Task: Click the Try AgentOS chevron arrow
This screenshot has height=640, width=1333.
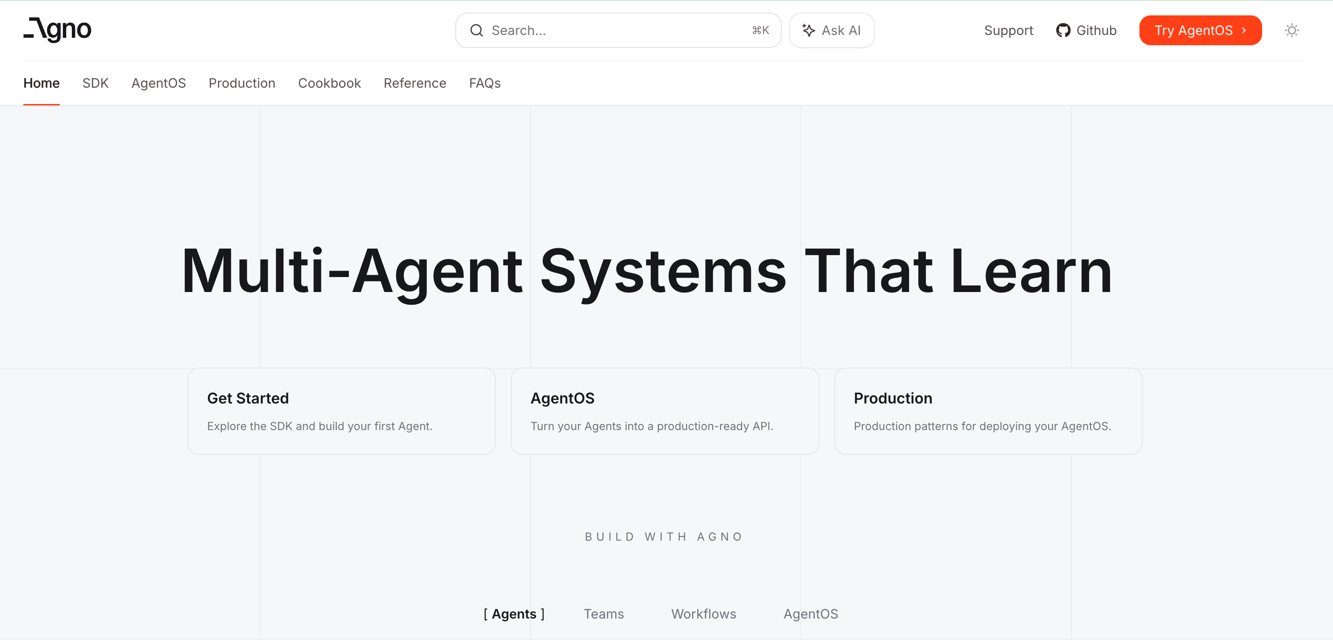Action: tap(1244, 30)
